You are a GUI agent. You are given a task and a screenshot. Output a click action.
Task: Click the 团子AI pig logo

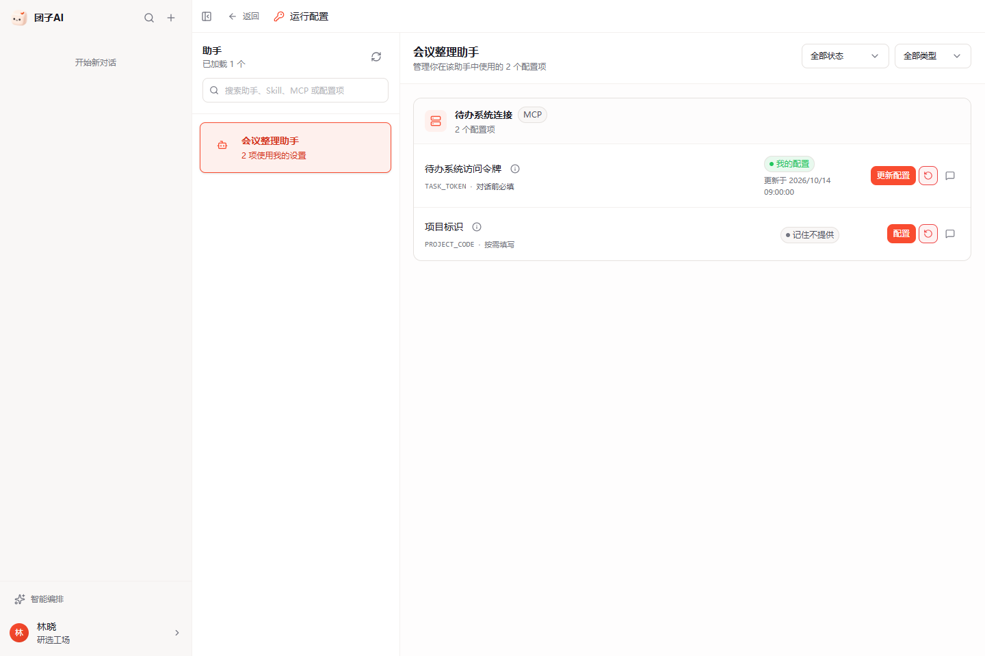(19, 18)
